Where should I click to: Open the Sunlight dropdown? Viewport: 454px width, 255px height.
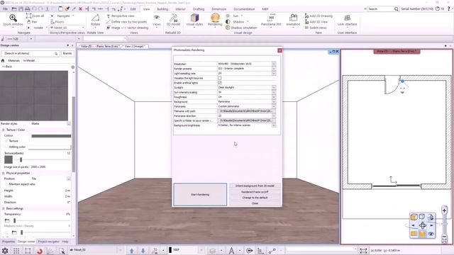[x=274, y=87]
